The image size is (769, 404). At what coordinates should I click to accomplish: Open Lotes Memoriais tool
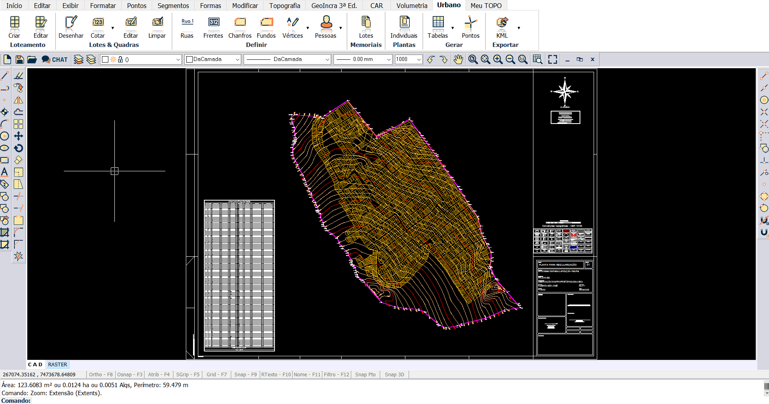pyautogui.click(x=366, y=26)
